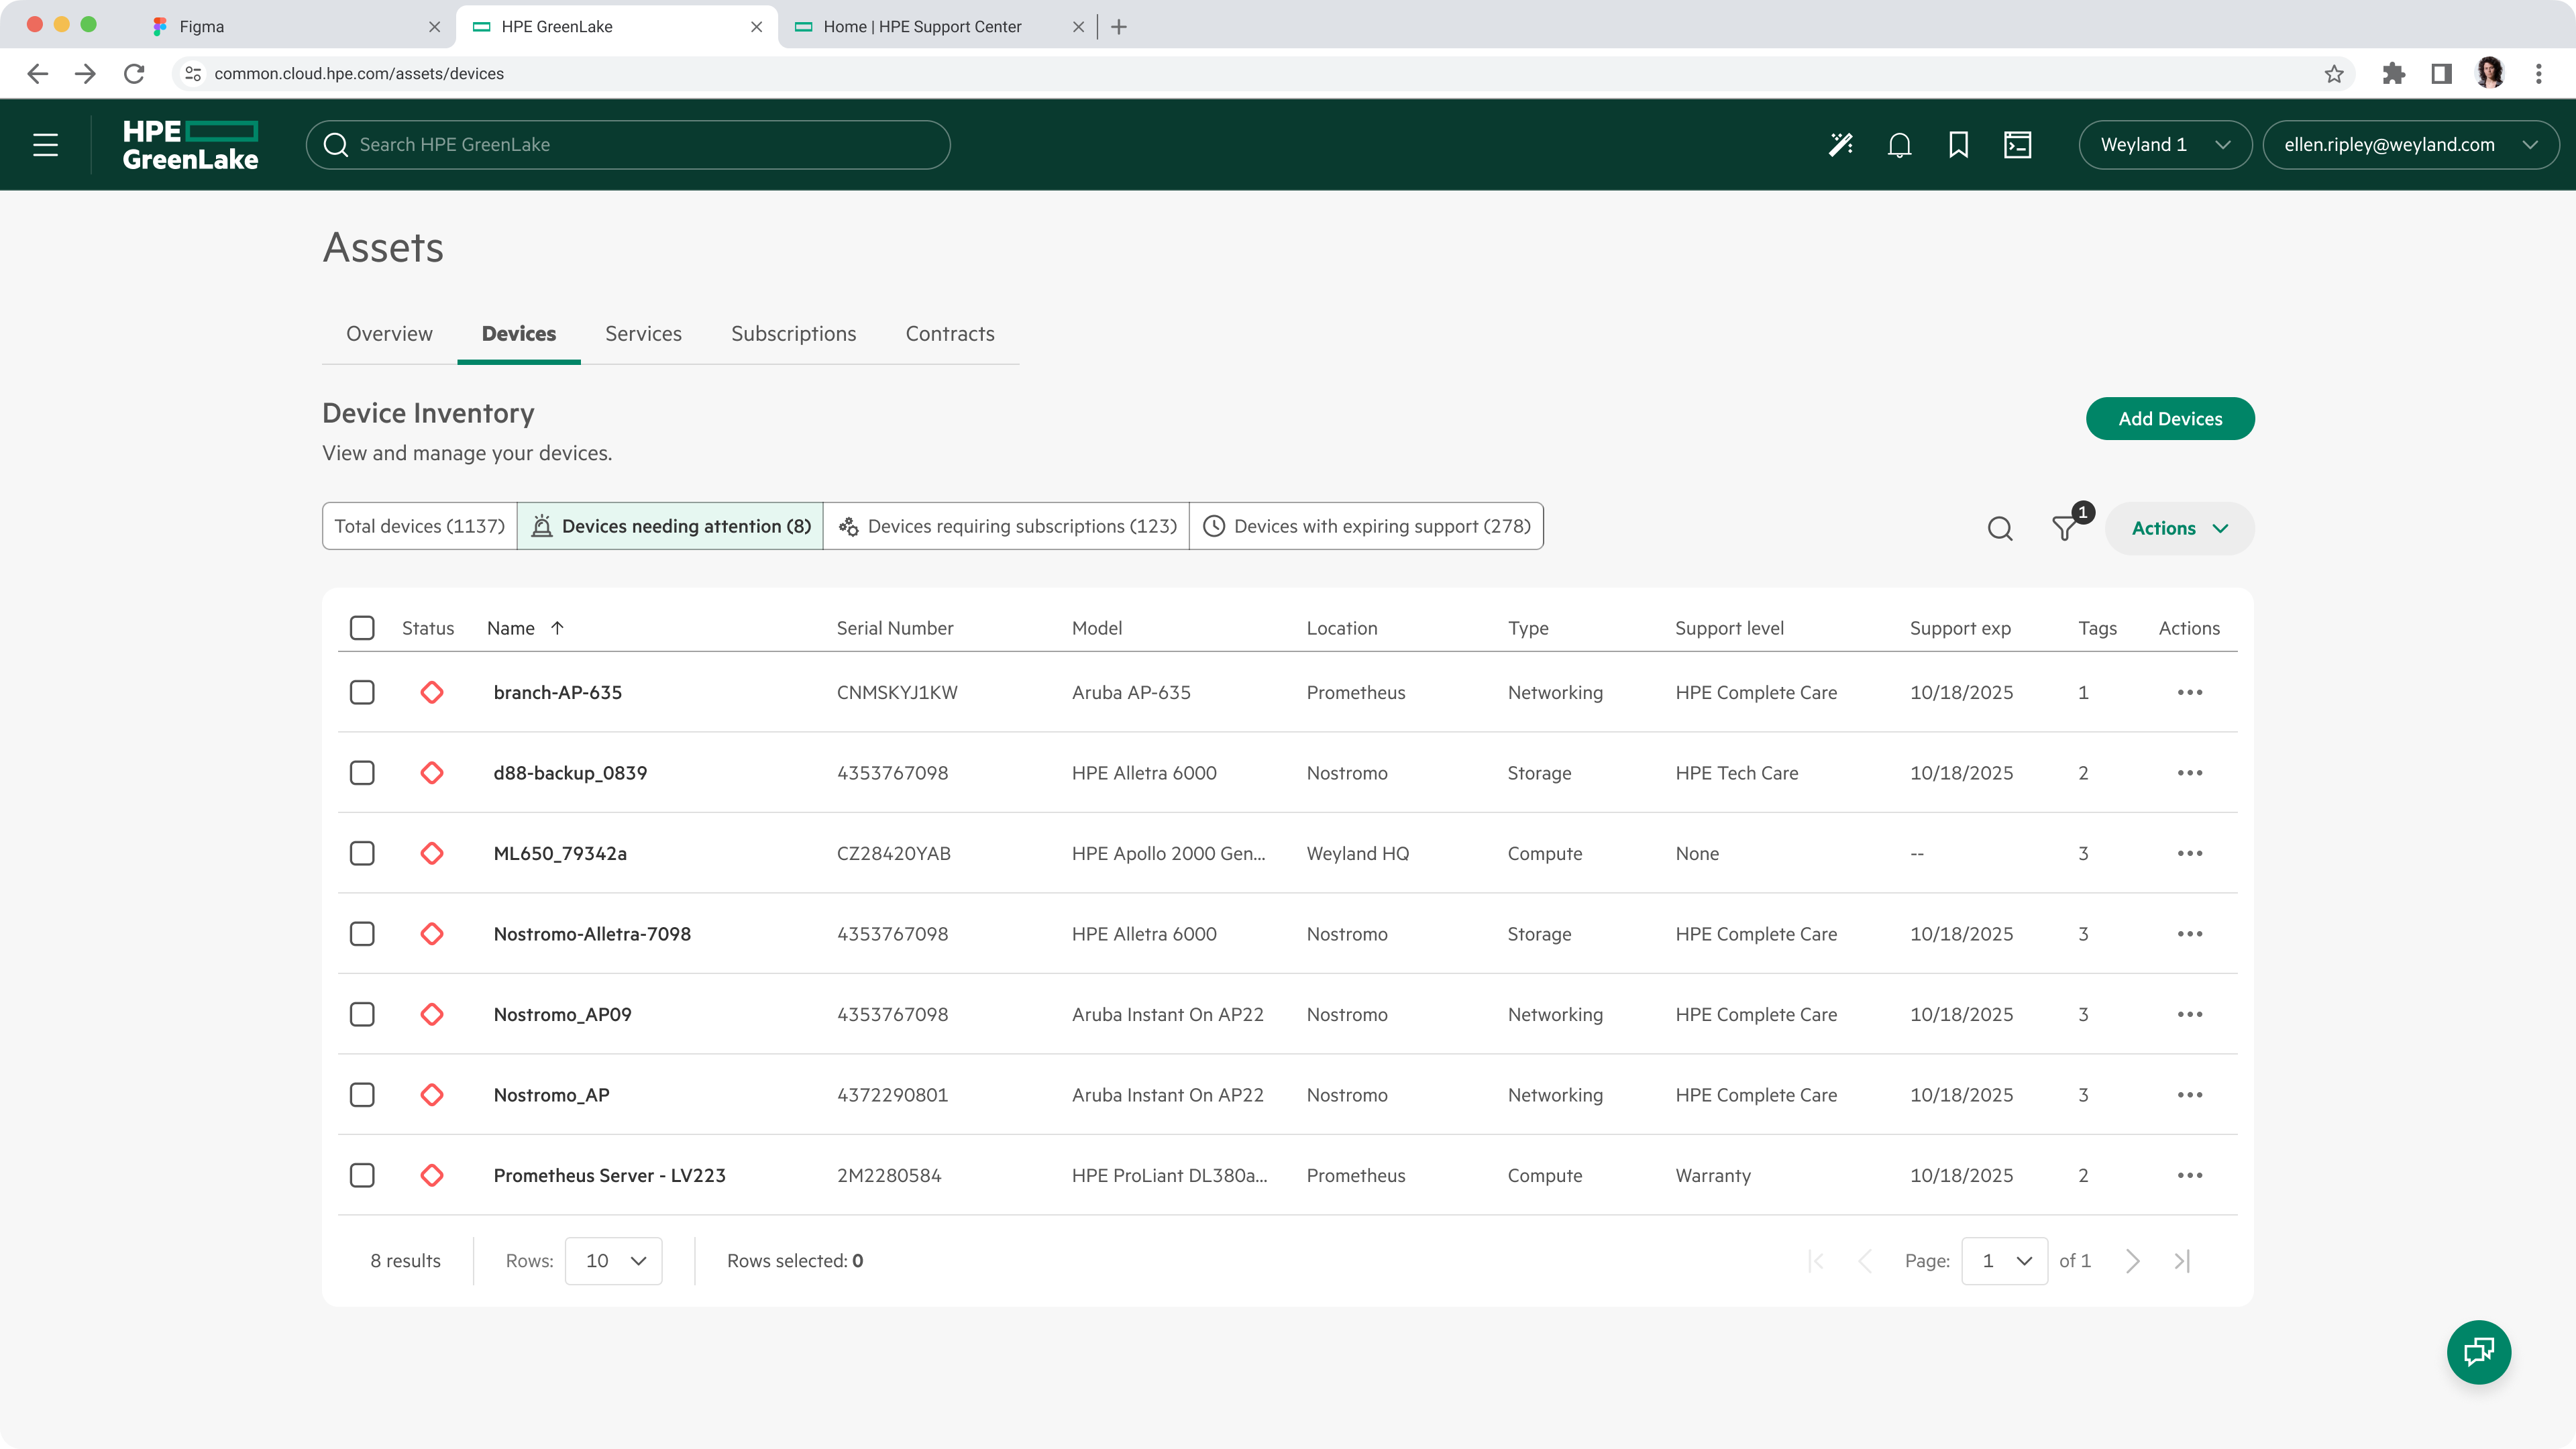The width and height of the screenshot is (2576, 1449).
Task: Toggle the select-all checkbox in the table header
Action: 362,628
